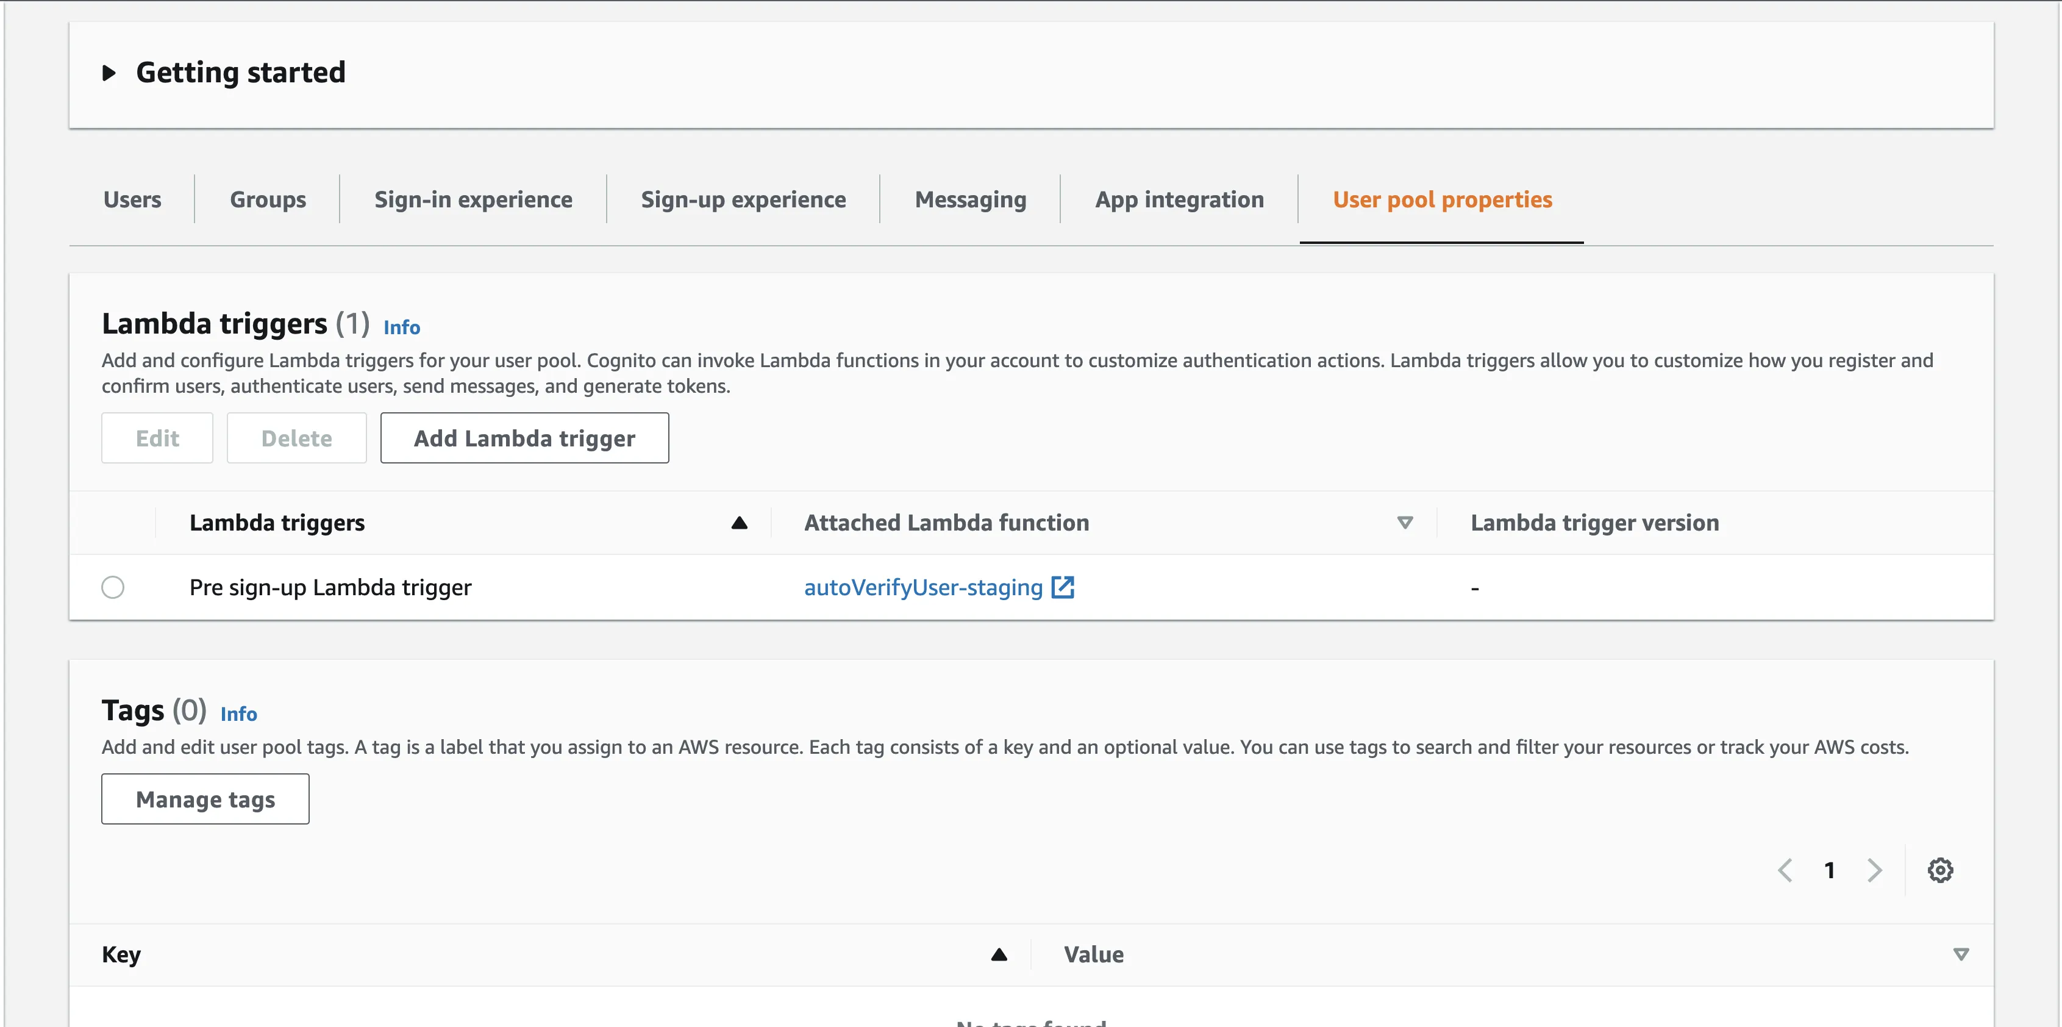Click the Manage tags button

click(205, 799)
